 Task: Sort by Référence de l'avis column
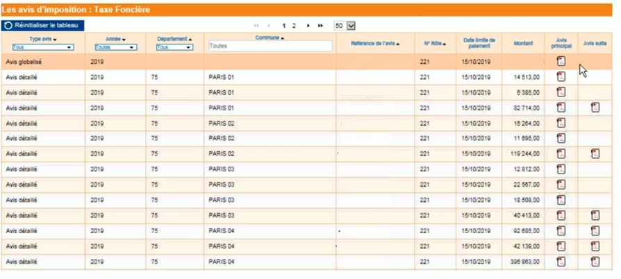375,43
